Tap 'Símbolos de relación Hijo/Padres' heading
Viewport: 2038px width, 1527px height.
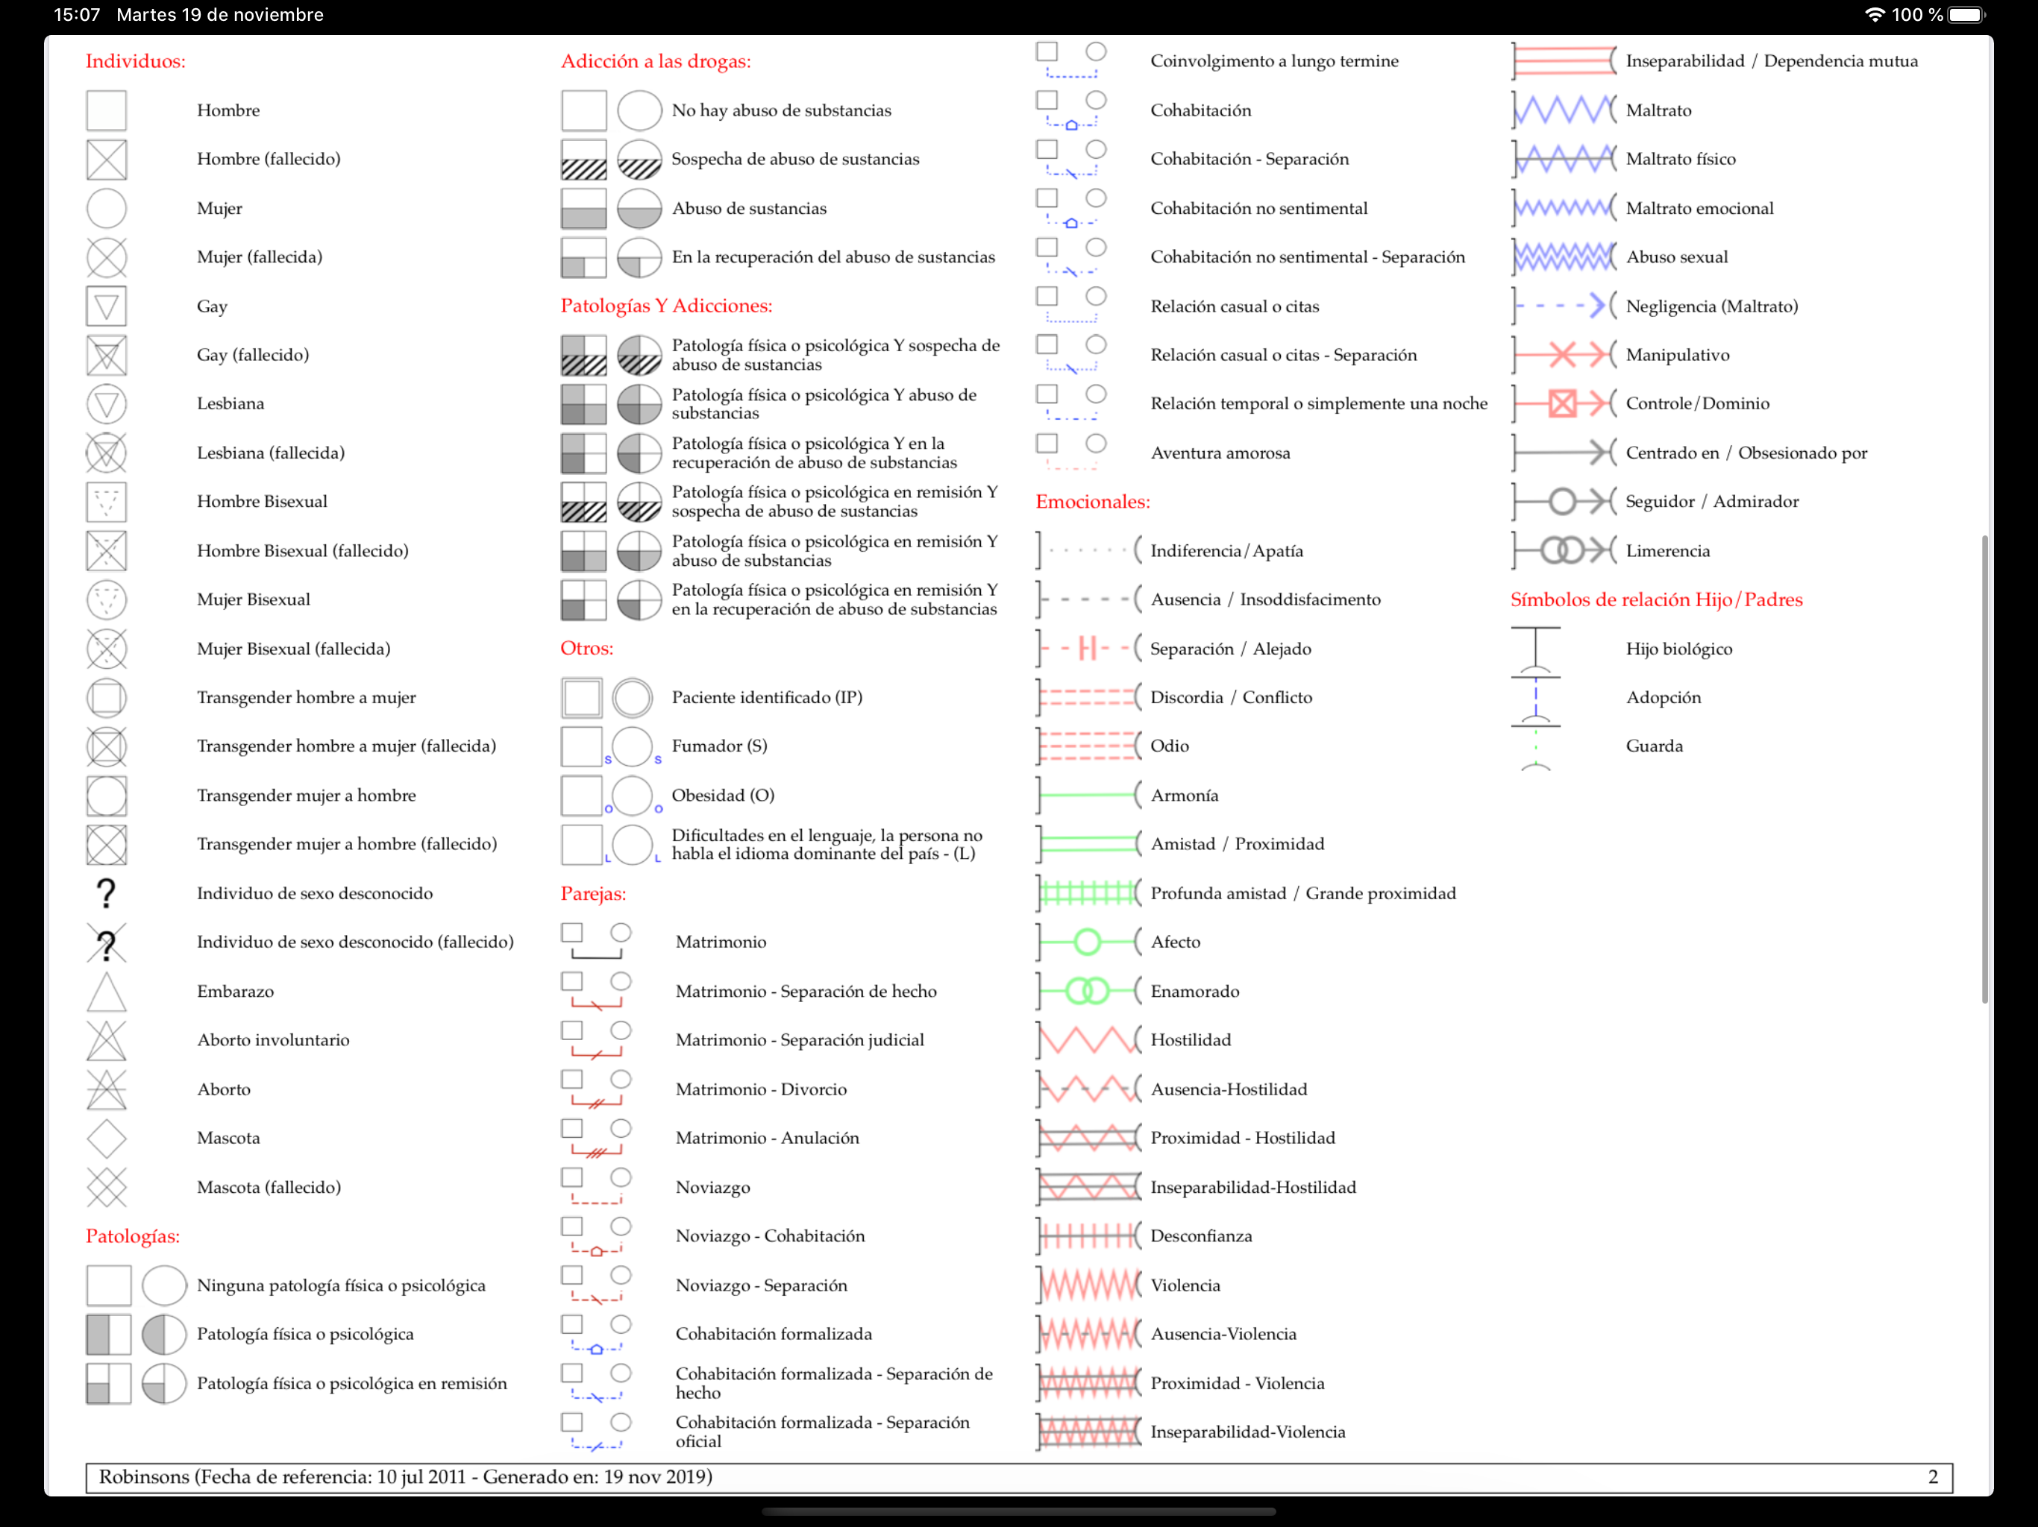tap(1657, 599)
